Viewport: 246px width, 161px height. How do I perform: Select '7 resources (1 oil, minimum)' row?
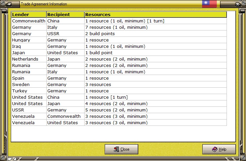pyautogui.click(x=119, y=27)
